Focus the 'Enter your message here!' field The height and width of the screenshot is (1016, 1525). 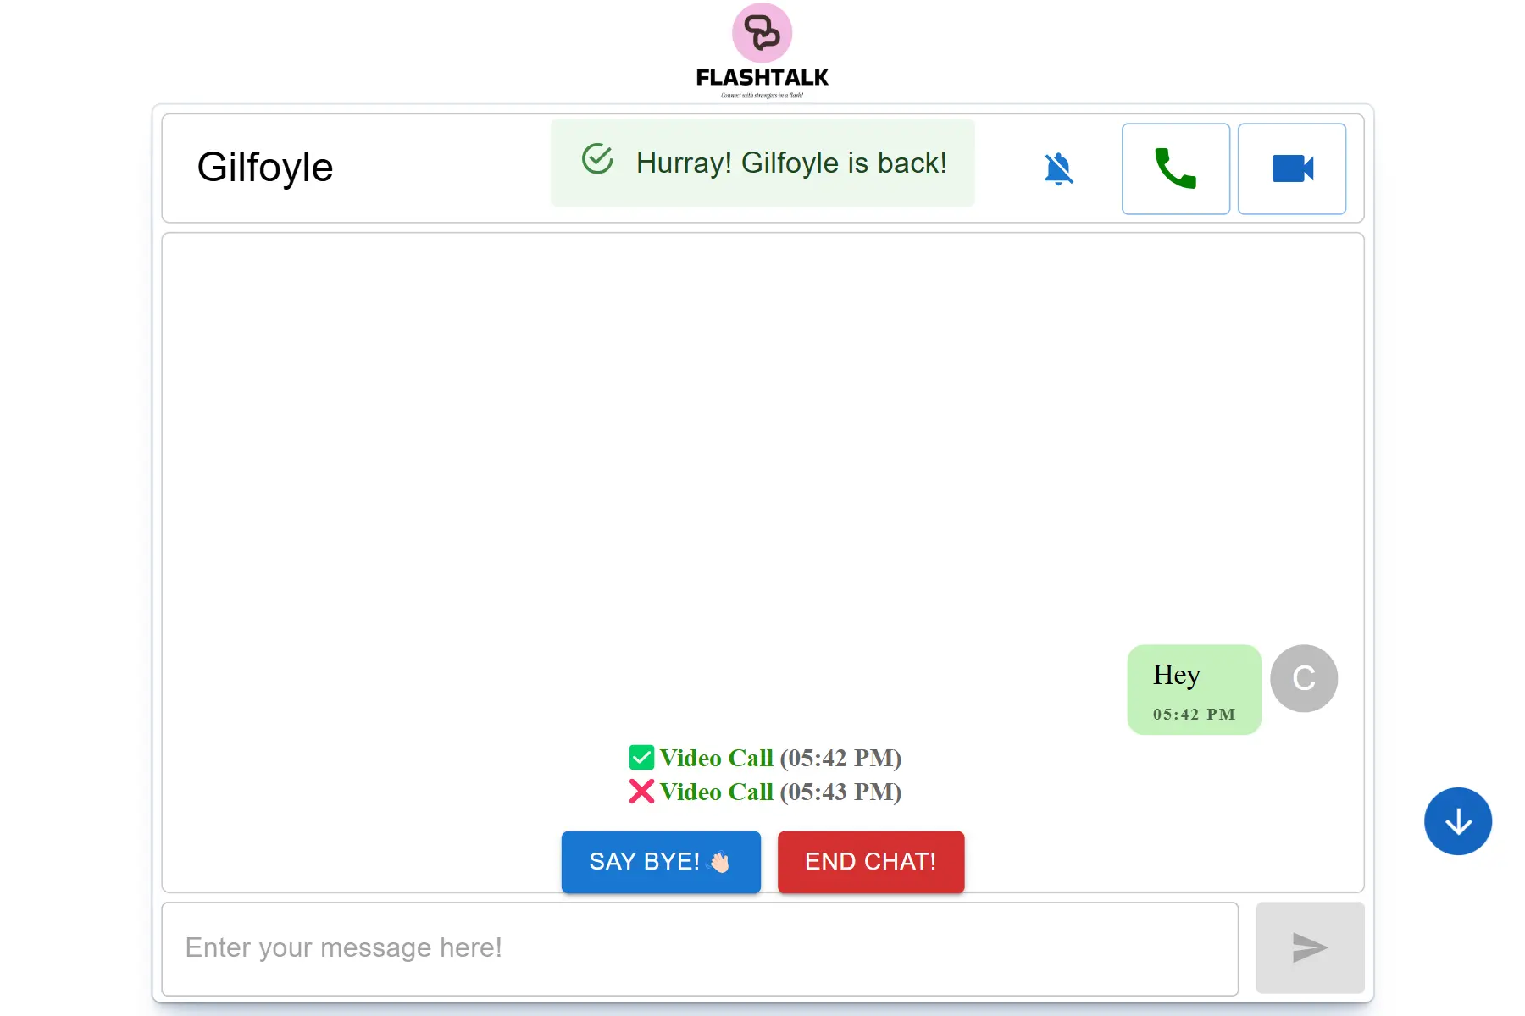pyautogui.click(x=699, y=947)
